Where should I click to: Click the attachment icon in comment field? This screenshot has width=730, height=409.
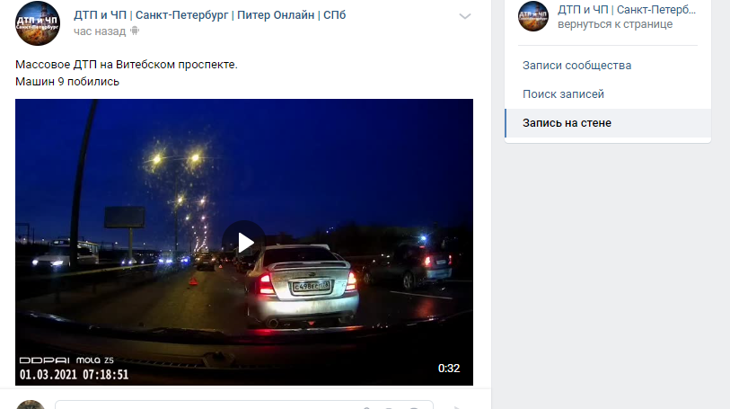pyautogui.click(x=367, y=407)
